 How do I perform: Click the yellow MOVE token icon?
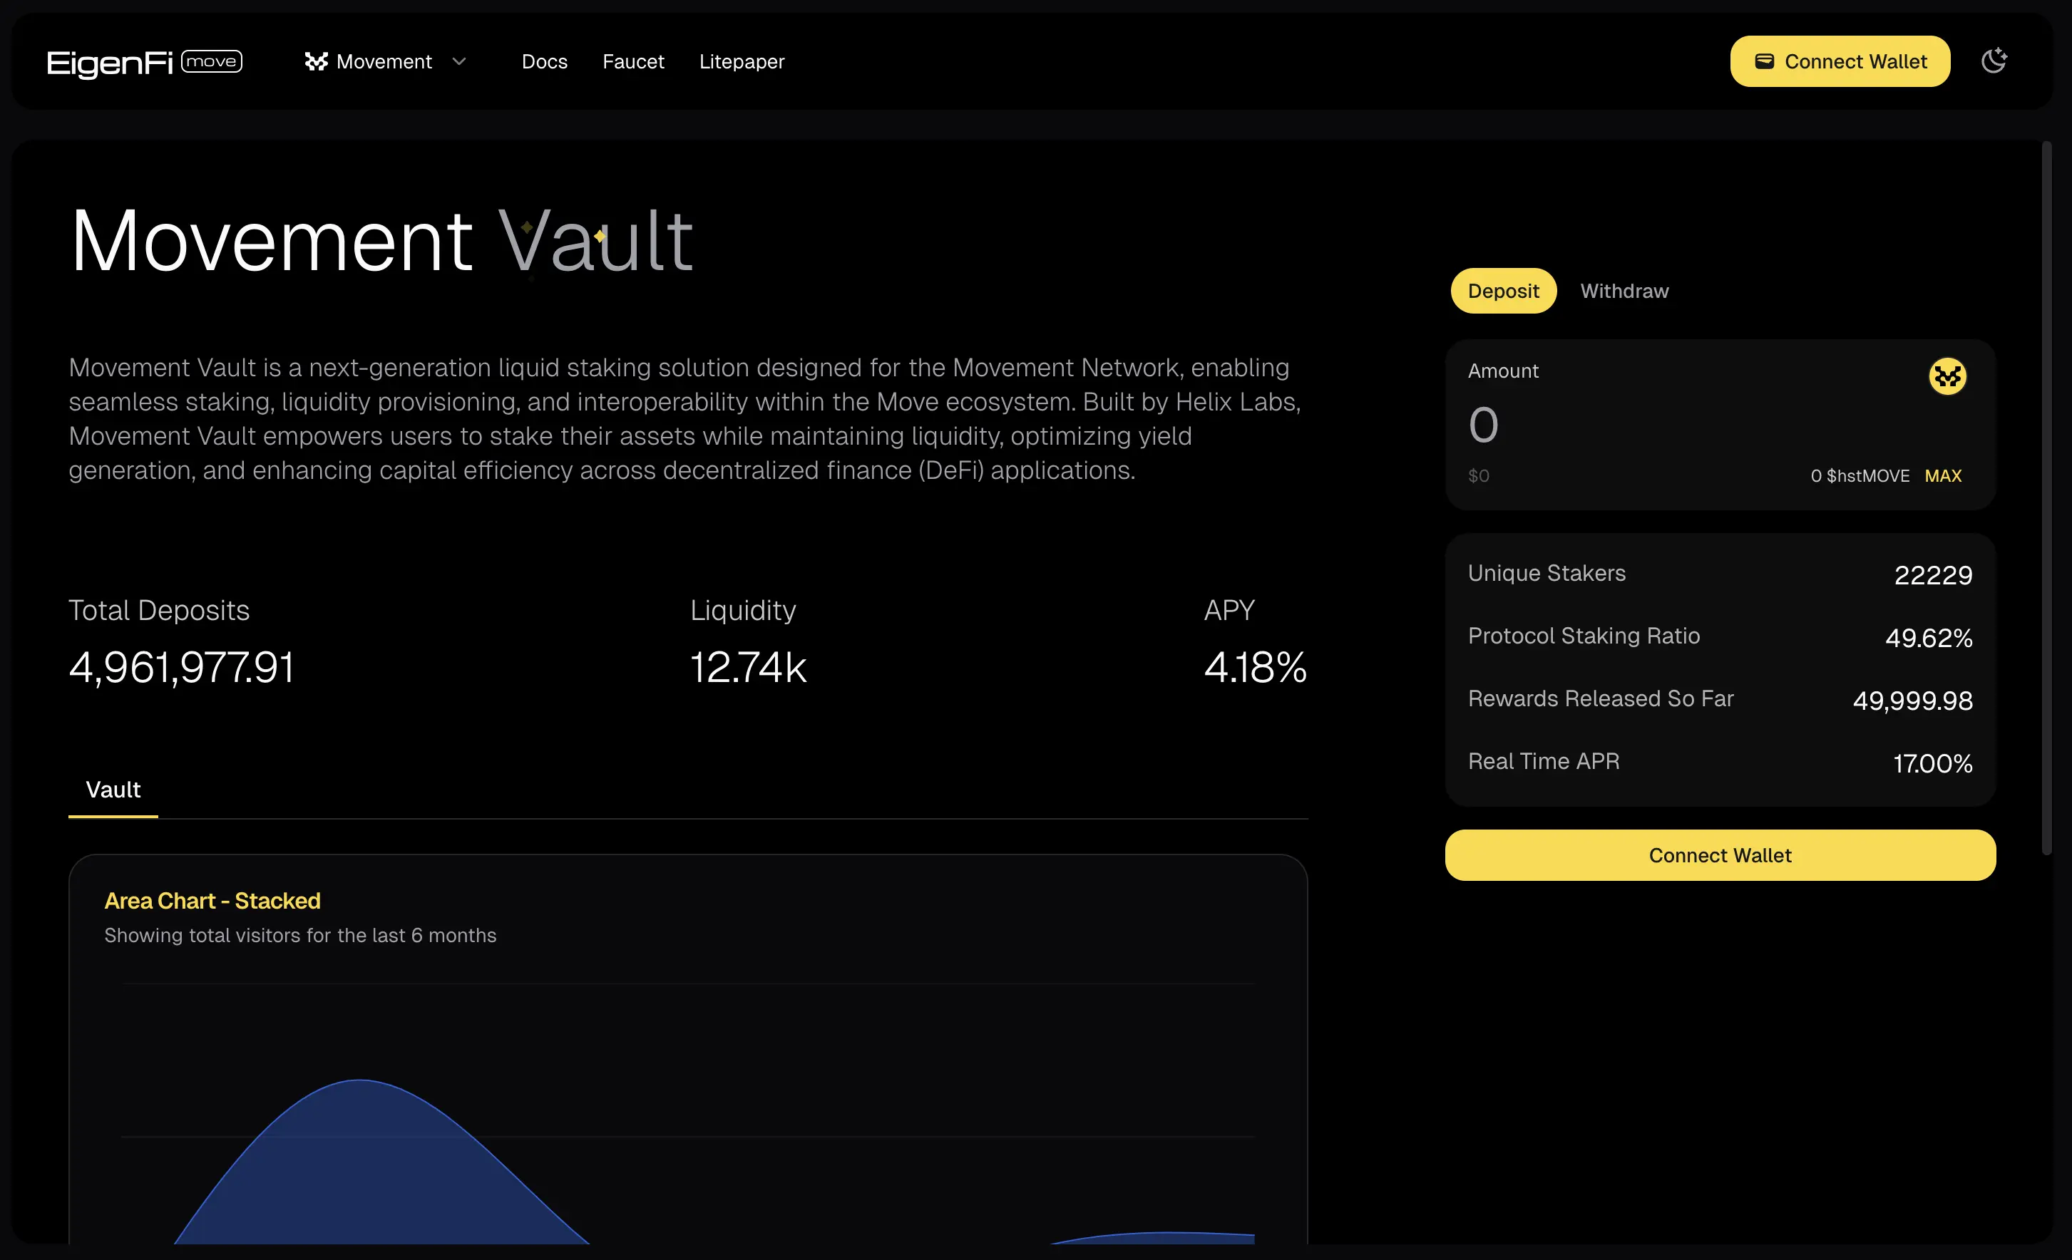(x=1947, y=376)
